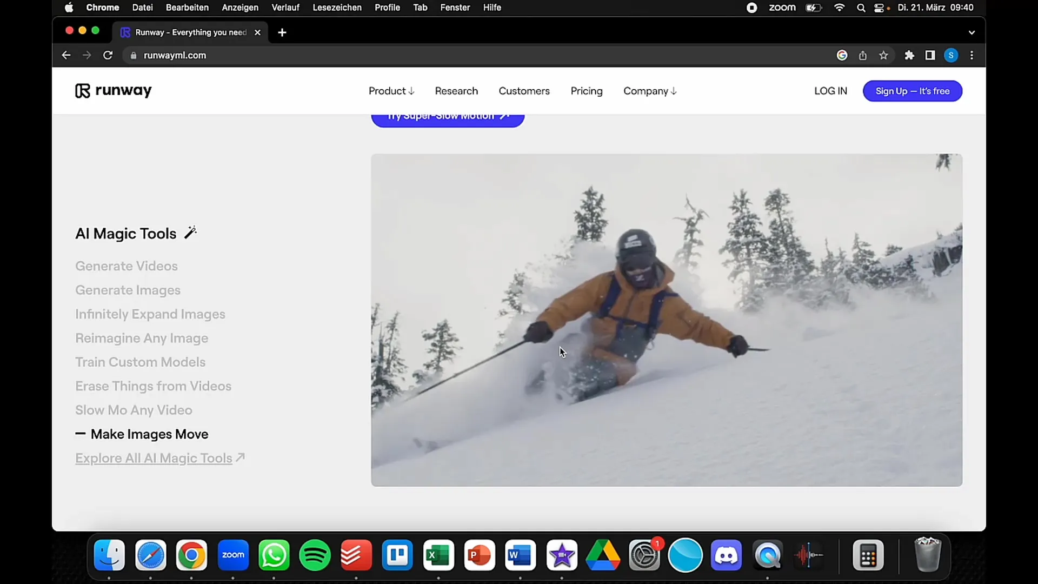Select the Discord icon in dock

tap(727, 555)
